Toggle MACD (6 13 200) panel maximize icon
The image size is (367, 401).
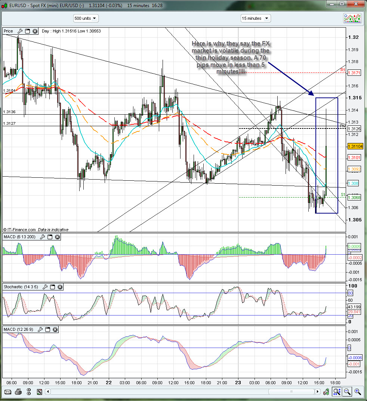pos(50,237)
